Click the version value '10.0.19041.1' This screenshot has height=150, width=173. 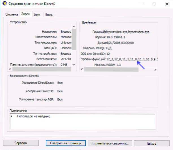[116, 37]
